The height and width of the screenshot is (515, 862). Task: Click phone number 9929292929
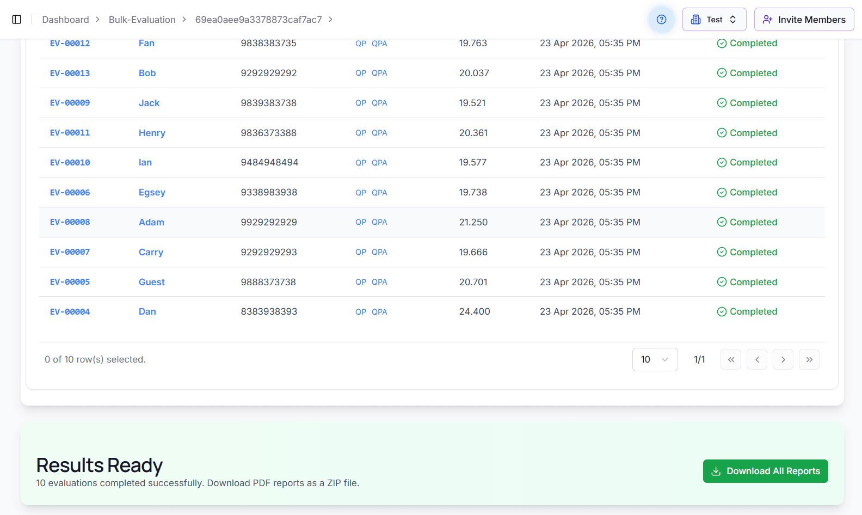[269, 222]
